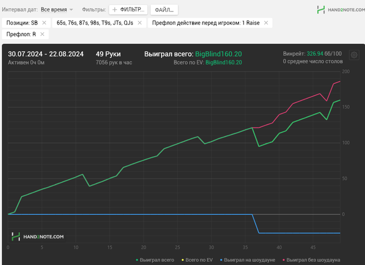The height and width of the screenshot is (265, 365).
Task: Remove the 1 Raise preflop action filter
Action: (266, 23)
